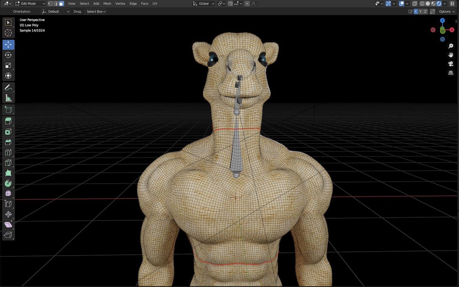Open the Select Box drag dropdown
Screen dimensions: 459x287
click(96, 11)
